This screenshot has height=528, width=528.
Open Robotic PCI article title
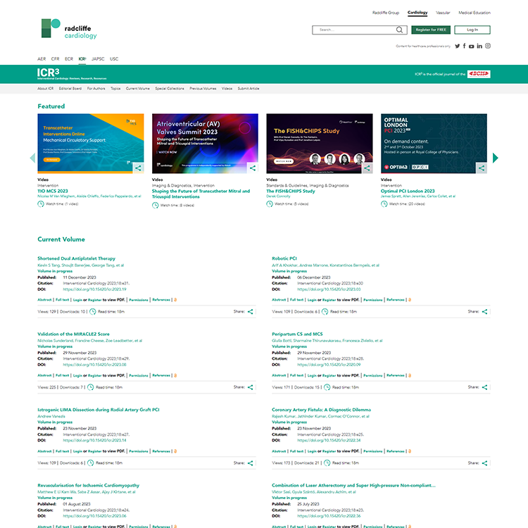click(x=284, y=258)
